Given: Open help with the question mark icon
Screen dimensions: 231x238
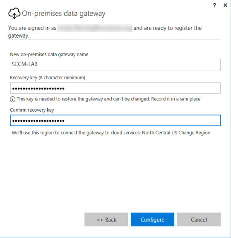Looking at the screenshot, I should click(x=214, y=5).
